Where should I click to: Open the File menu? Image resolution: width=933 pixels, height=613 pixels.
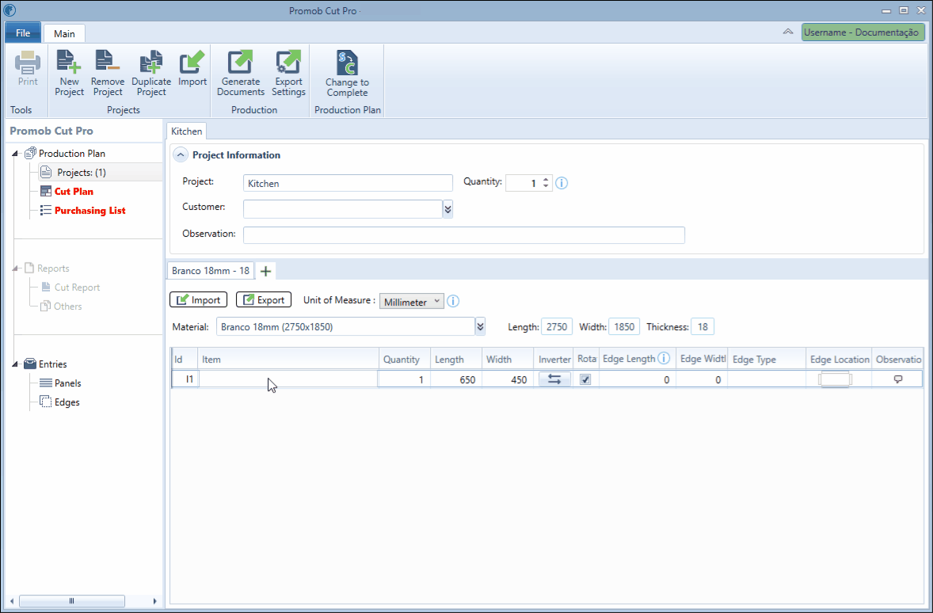[23, 32]
